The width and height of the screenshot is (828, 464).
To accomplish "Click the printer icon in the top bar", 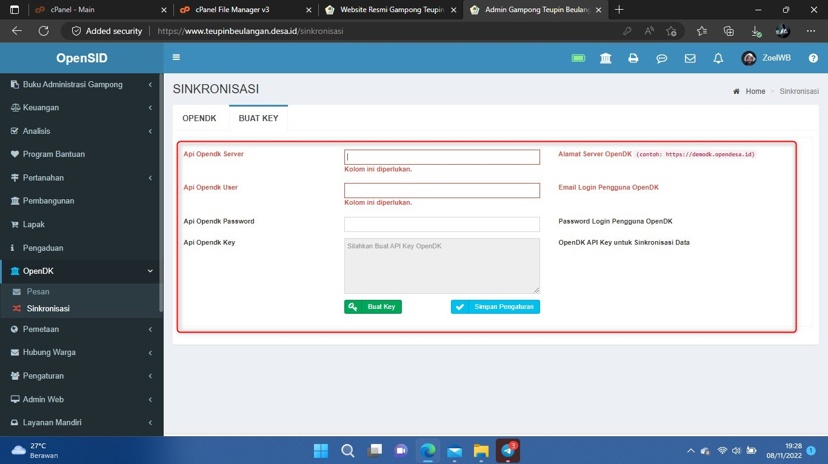I will point(633,58).
